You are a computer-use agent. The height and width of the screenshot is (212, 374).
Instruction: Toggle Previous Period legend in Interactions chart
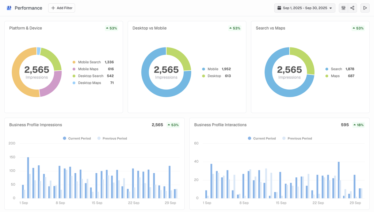[297, 138]
